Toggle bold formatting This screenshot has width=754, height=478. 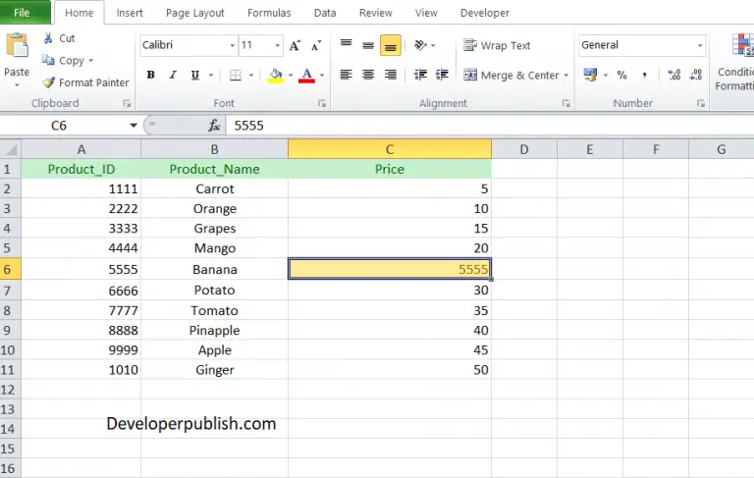pos(150,76)
